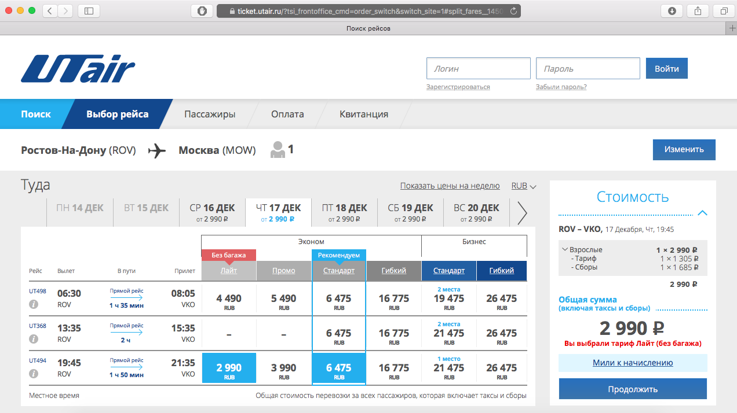737x413 pixels.
Task: Show later dates with right arrow
Action: pos(522,213)
